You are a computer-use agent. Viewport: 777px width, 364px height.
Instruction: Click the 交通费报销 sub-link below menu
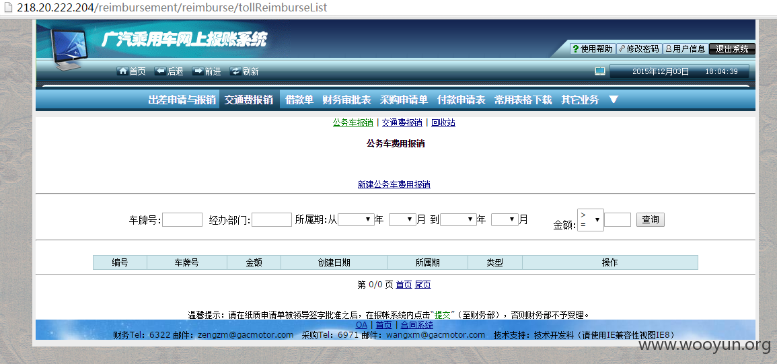point(402,122)
